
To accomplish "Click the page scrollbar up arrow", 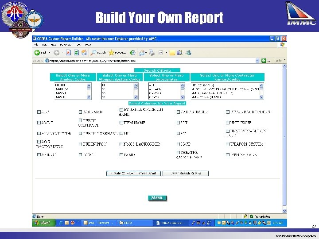I will click(284, 66).
